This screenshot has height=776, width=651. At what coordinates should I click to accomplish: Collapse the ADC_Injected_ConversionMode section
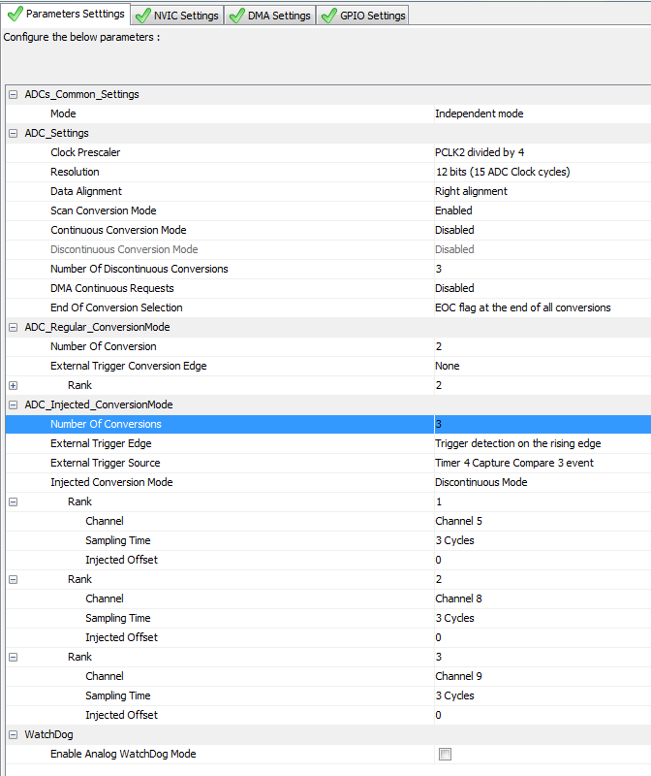[14, 404]
